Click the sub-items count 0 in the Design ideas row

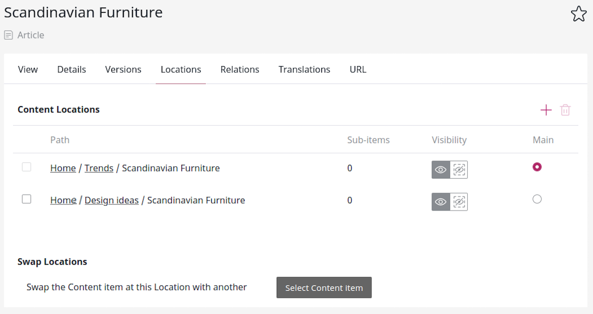click(x=350, y=200)
